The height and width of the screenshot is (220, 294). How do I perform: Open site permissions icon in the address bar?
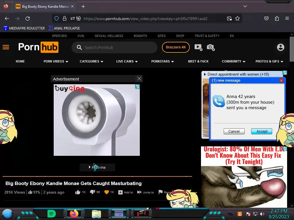coord(72,19)
